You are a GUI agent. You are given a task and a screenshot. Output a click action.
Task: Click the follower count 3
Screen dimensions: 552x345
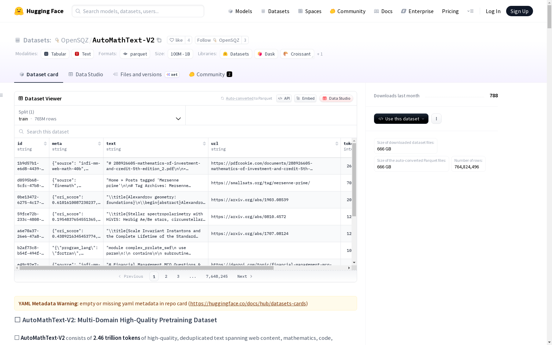(x=245, y=40)
